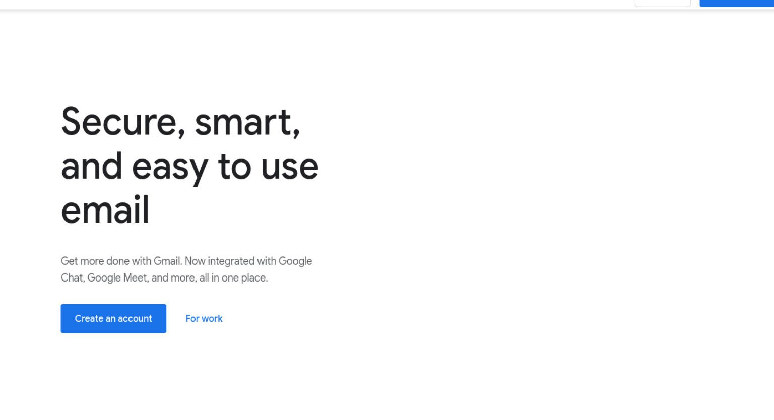The image size is (774, 420).
Task: Click the 'Get more done with Gmail' sentence
Action: click(x=121, y=261)
